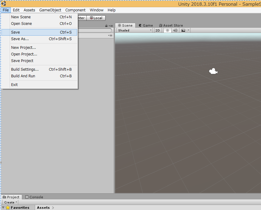The width and height of the screenshot is (261, 210).
Task: Choose New Scene from File menu
Action: point(39,17)
